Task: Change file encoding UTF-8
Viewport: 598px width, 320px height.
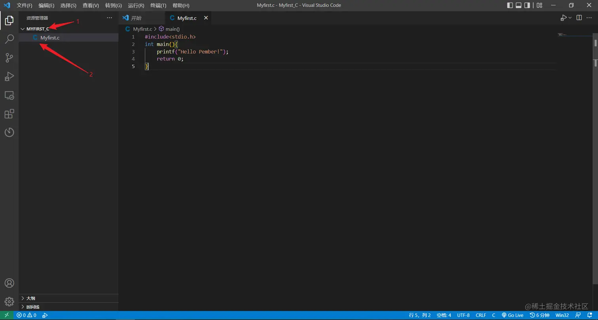Action: click(x=464, y=315)
